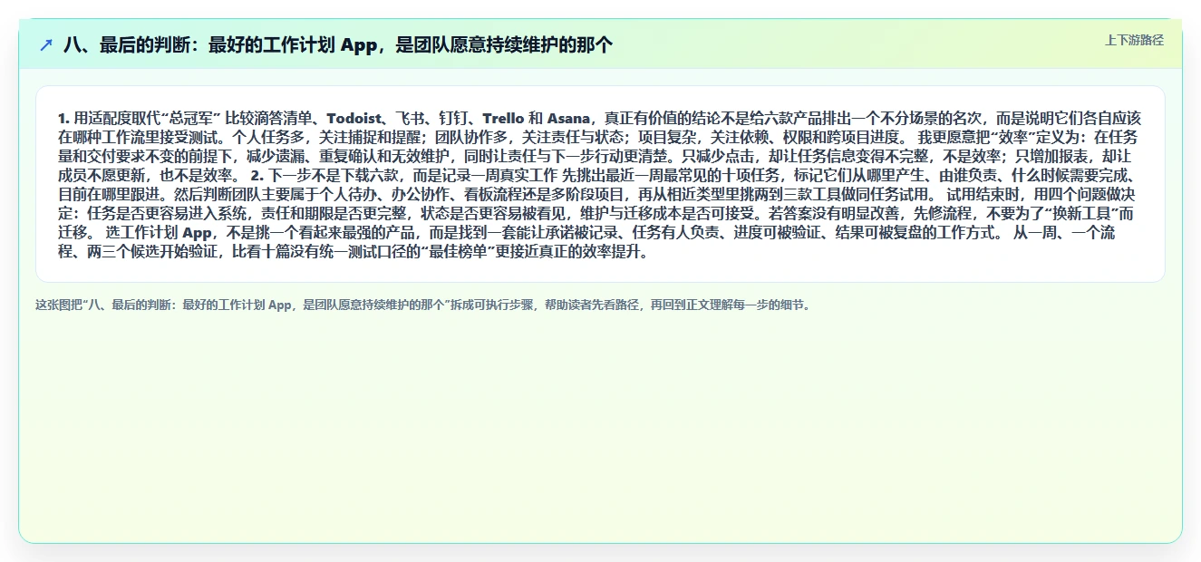Click the caption beginning "这张图把"
This screenshot has height=562, width=1201.
pos(422,305)
